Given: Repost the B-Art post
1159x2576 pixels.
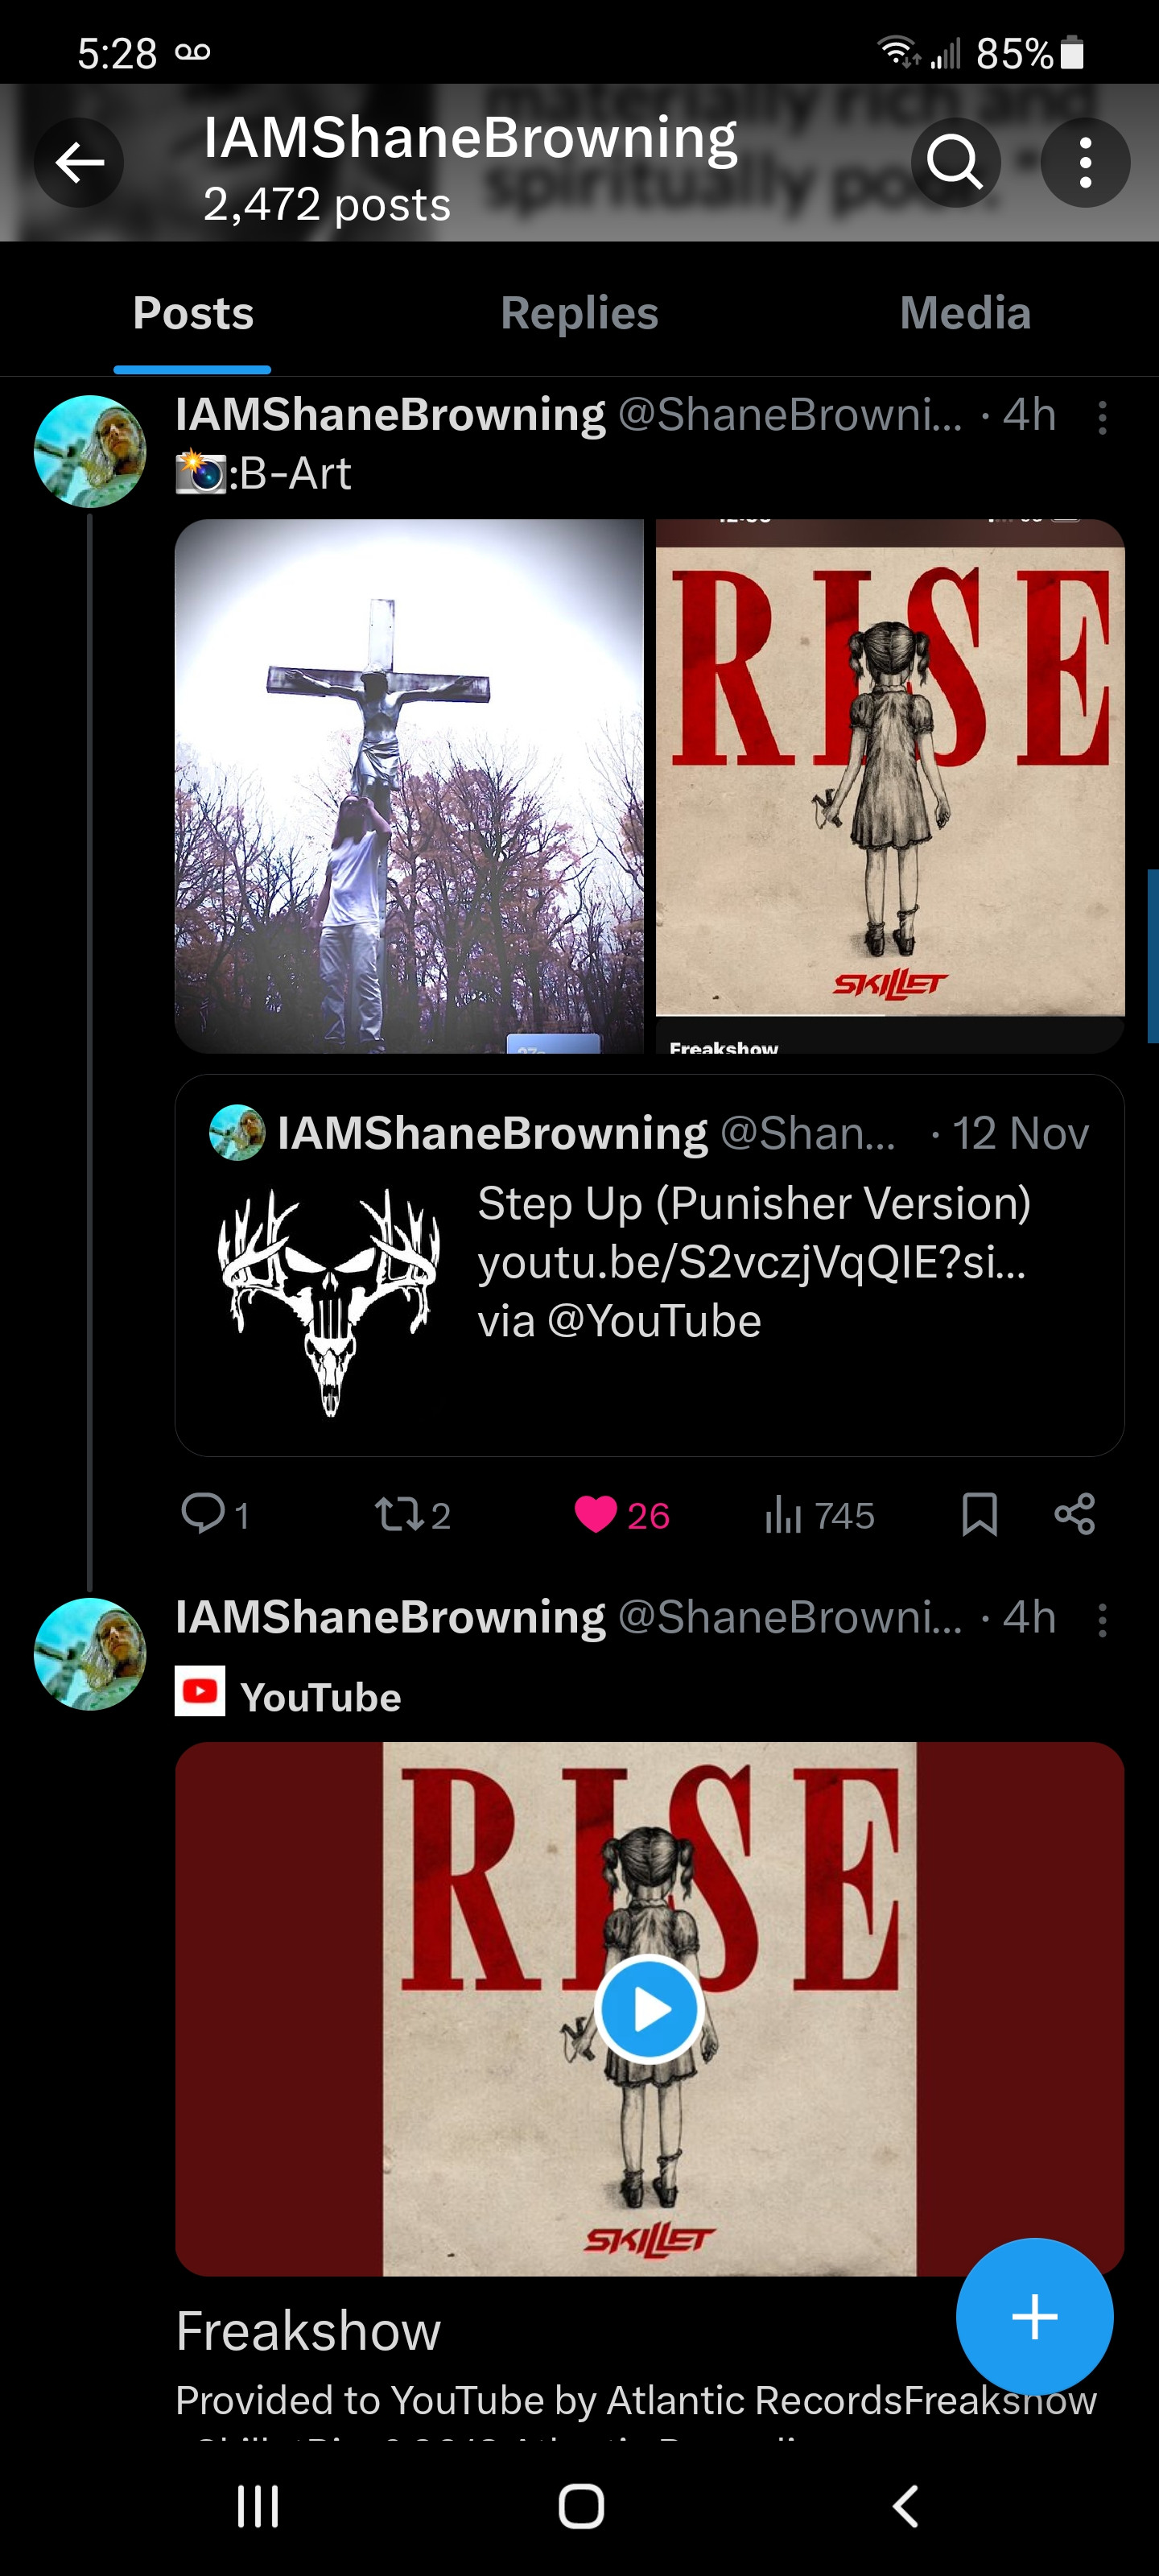Looking at the screenshot, I should (x=412, y=1514).
